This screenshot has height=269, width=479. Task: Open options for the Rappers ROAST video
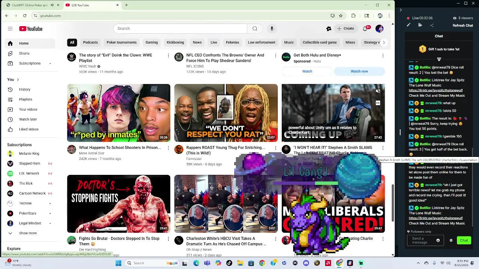(x=276, y=148)
